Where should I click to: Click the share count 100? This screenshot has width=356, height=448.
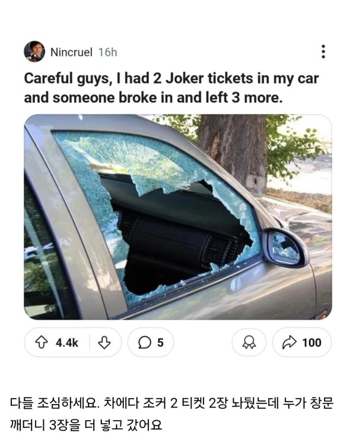click(311, 342)
